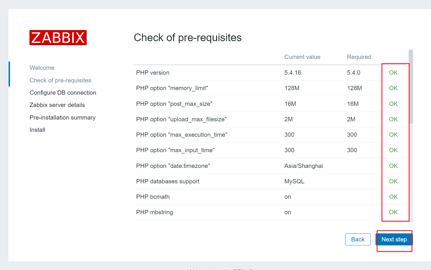Click the pre-requisites table scrollbar thumb
This screenshot has width=431, height=270.
(x=411, y=87)
